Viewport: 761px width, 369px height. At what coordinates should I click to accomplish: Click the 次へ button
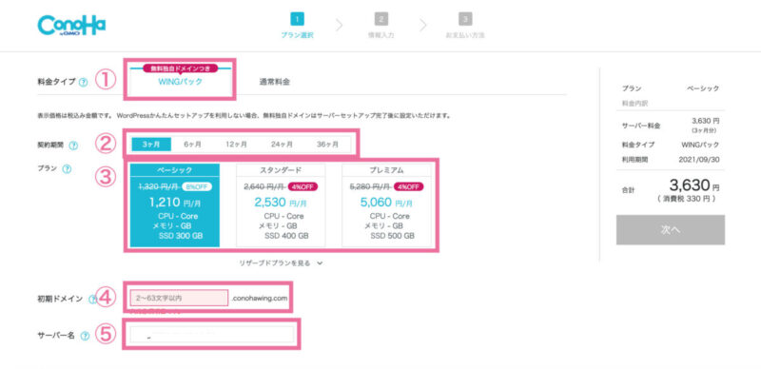(671, 229)
